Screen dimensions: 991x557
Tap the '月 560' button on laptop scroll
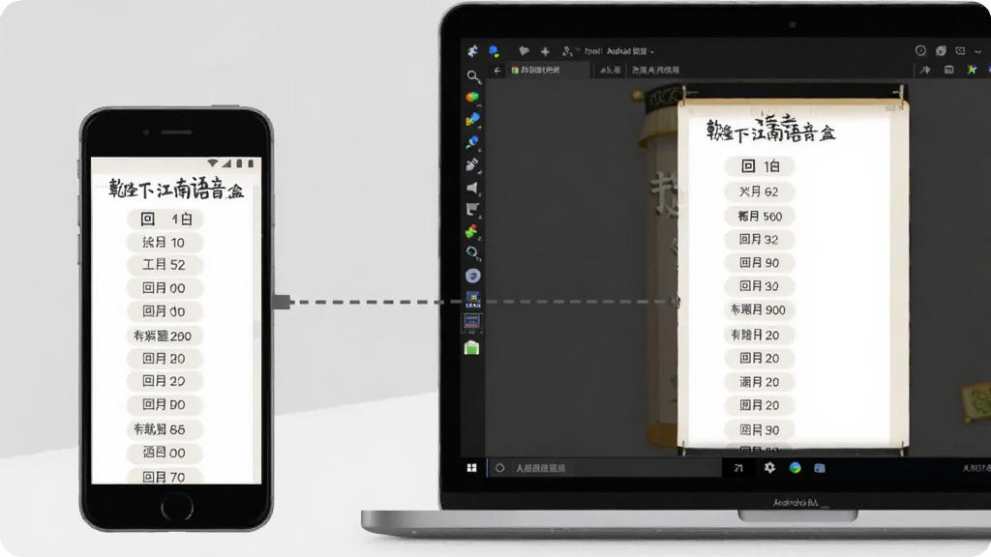coord(759,217)
